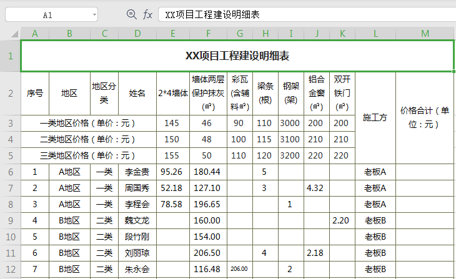Click 一类地区价格（单价：元）row label
The width and height of the screenshot is (456, 279).
point(89,123)
